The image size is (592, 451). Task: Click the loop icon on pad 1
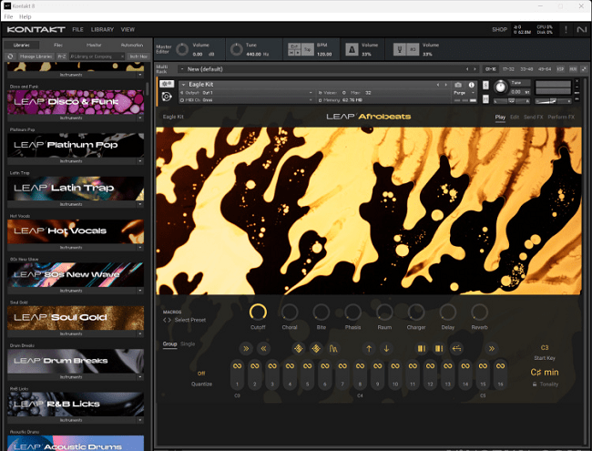tap(236, 366)
